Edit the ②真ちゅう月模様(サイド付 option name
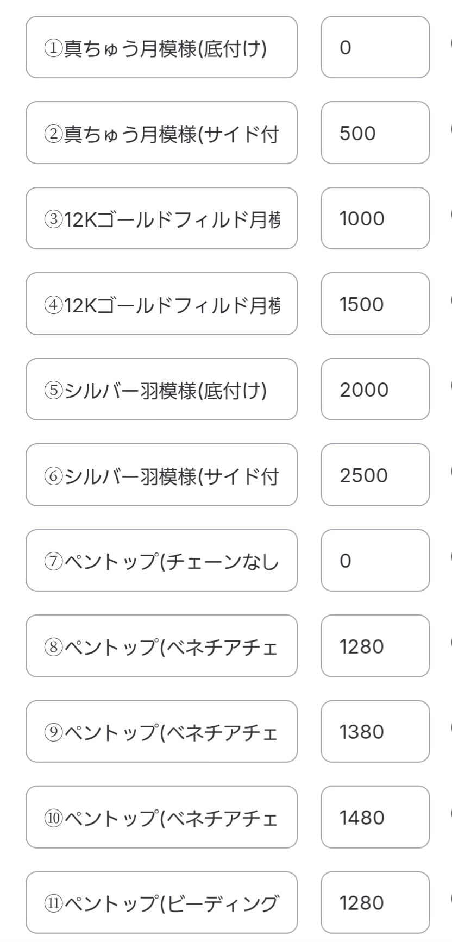Image resolution: width=452 pixels, height=942 pixels. coord(161,133)
